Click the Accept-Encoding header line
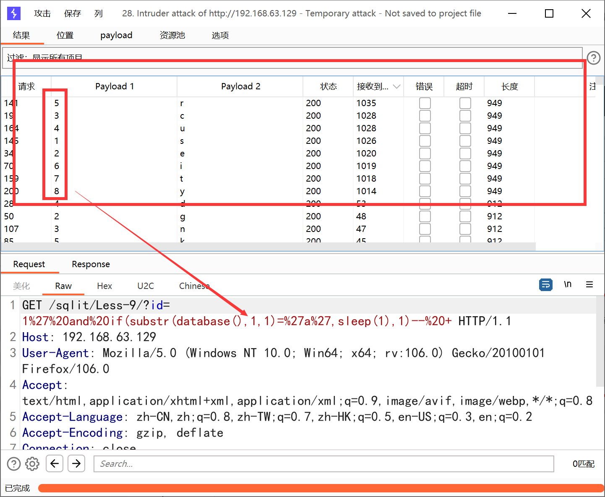Image resolution: width=605 pixels, height=497 pixels. pyautogui.click(x=123, y=433)
